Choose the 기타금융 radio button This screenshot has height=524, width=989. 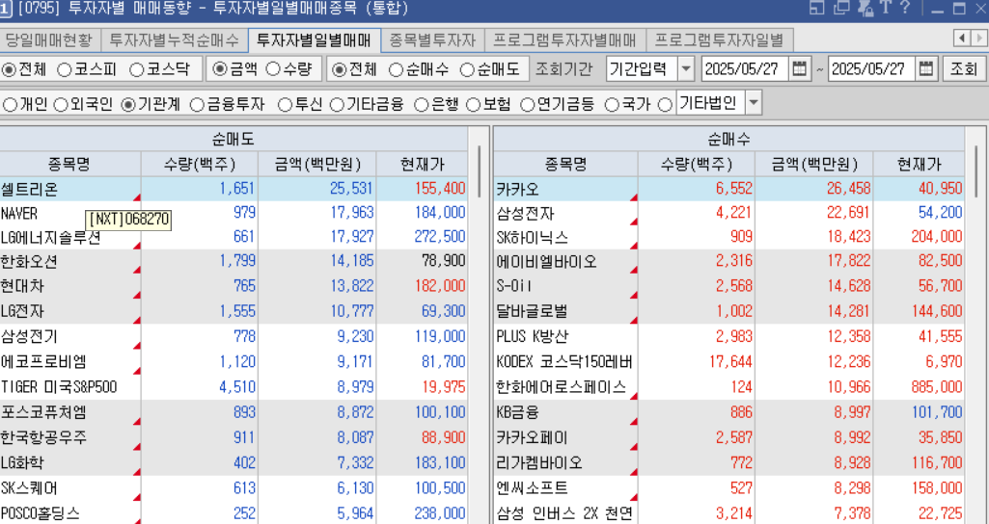coord(337,105)
